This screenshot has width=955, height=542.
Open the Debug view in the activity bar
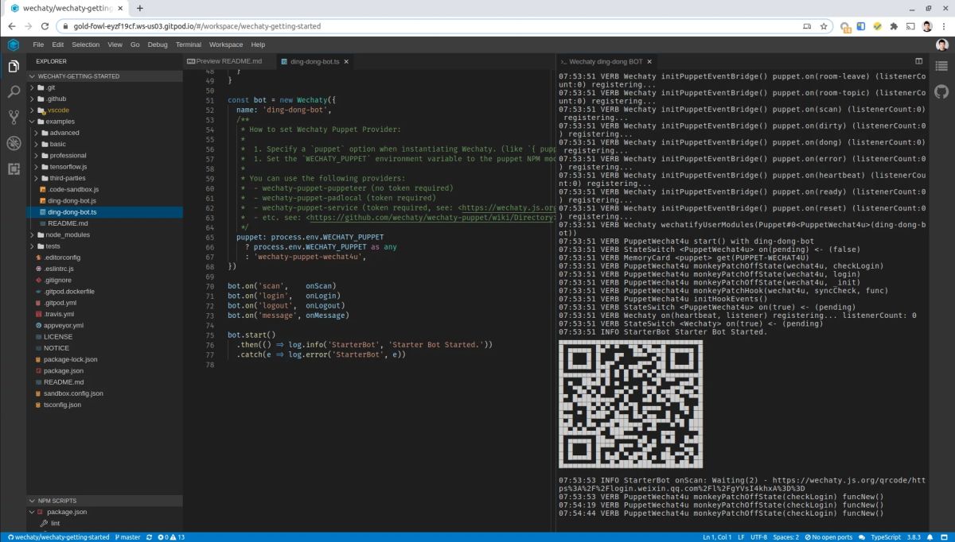14,143
